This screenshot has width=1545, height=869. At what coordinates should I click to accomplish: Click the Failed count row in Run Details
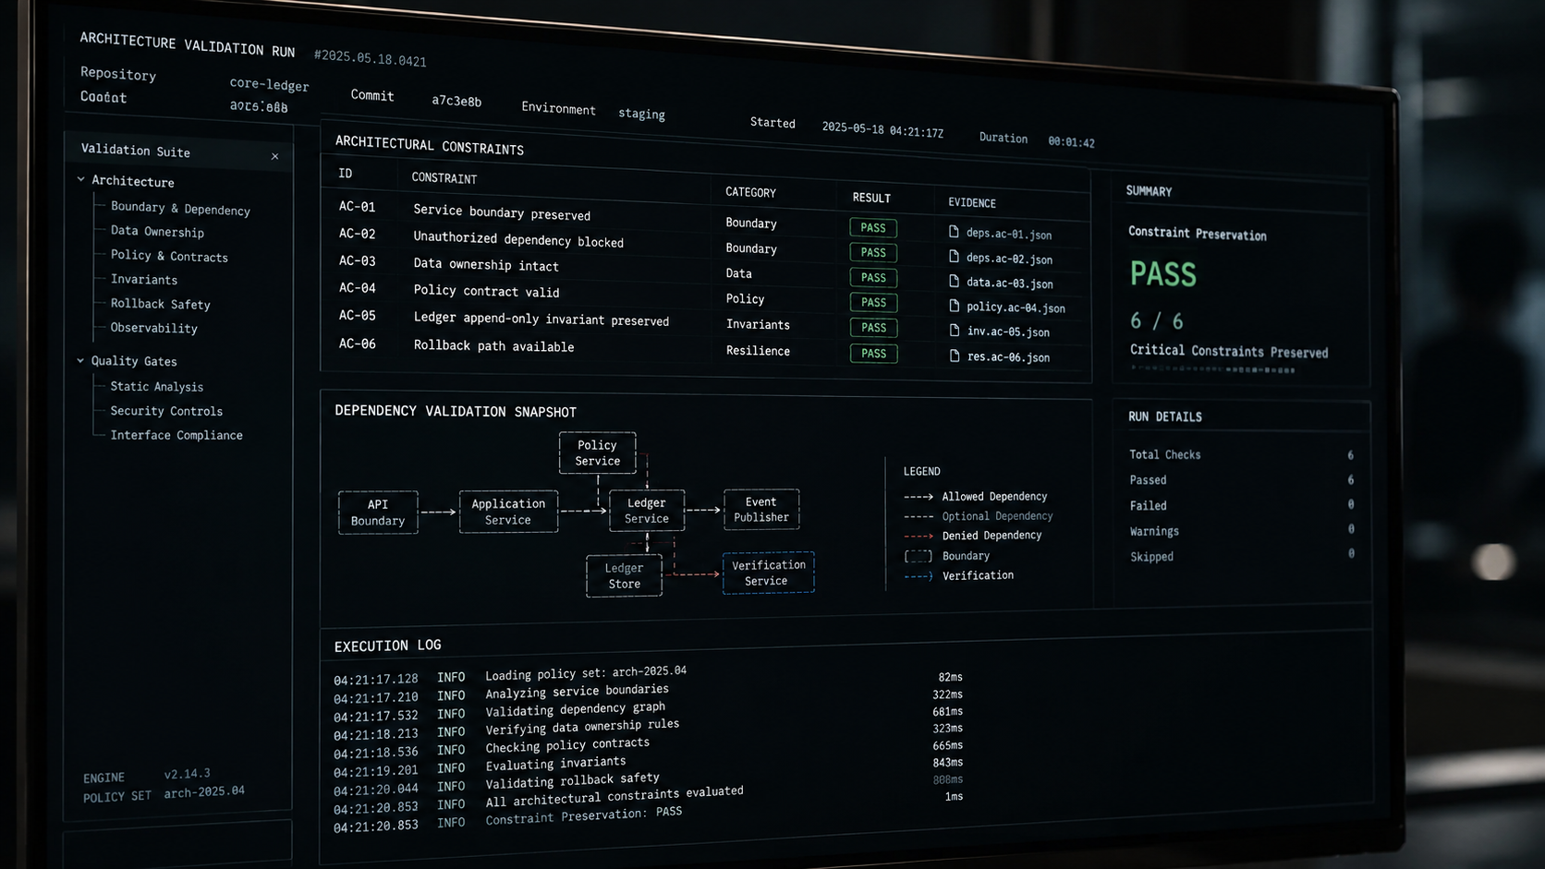[1241, 505]
